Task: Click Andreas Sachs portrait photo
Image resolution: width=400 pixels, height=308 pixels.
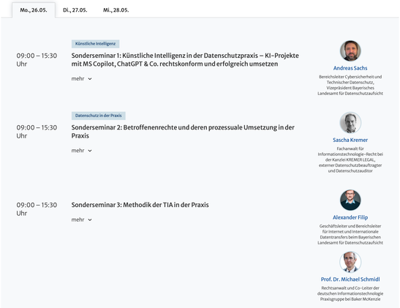Action: (x=350, y=50)
